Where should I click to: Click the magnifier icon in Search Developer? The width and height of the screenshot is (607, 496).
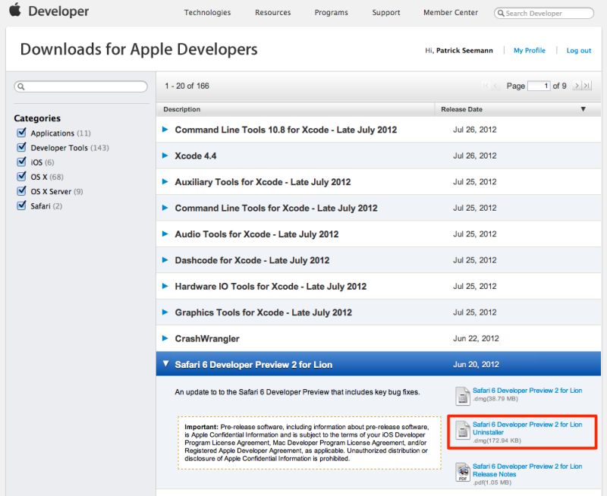pyautogui.click(x=501, y=13)
